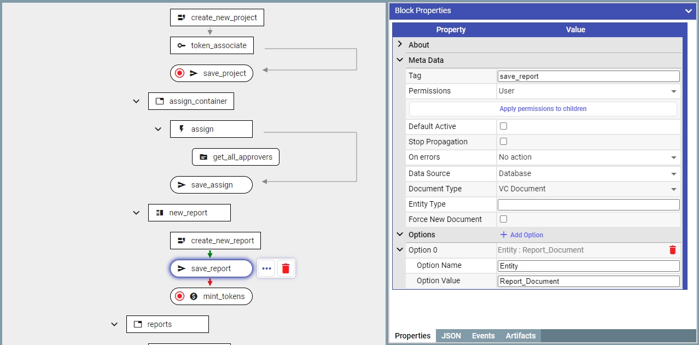The height and width of the screenshot is (345, 699).
Task: Click the Add Option link
Action: pos(521,235)
